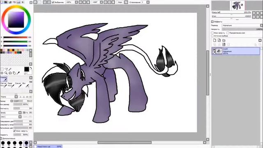Adjust the minimum size 60% slider
The image size is (263, 148).
click(21, 104)
